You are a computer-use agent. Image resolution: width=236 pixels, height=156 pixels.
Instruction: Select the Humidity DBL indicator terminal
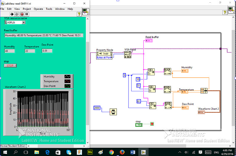[185, 71]
